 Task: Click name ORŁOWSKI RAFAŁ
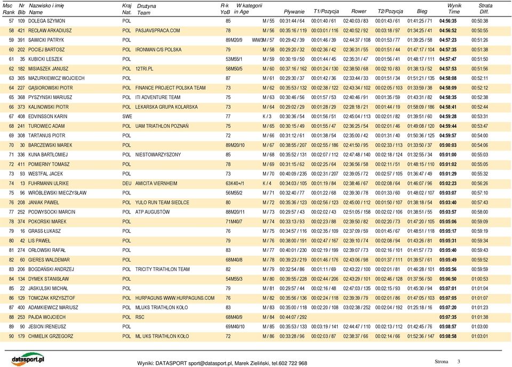(47, 250)
